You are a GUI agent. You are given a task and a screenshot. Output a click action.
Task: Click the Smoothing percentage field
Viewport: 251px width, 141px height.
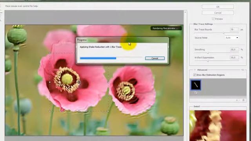click(234, 50)
